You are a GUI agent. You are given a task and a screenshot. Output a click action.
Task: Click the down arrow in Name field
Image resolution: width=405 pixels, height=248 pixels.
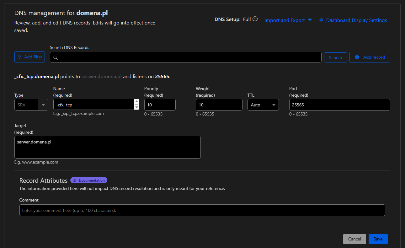tap(136, 107)
